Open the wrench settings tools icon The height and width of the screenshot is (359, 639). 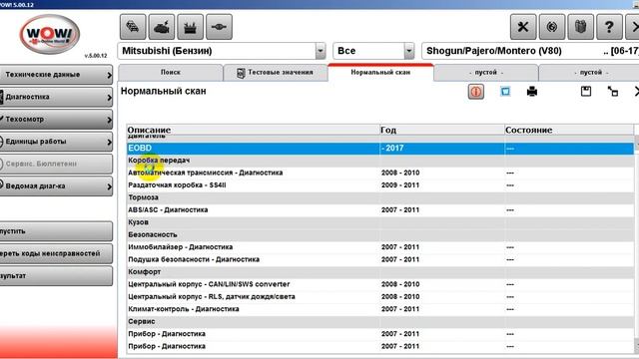523,27
